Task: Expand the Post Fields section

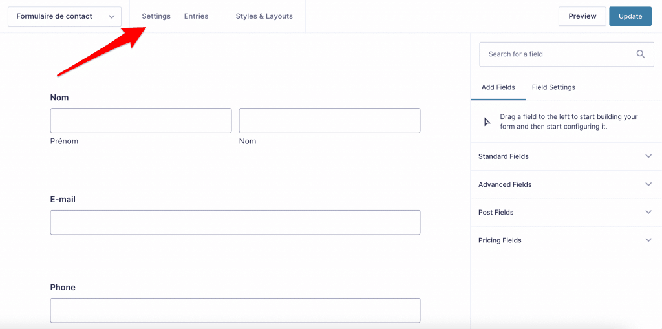Action: tap(565, 212)
